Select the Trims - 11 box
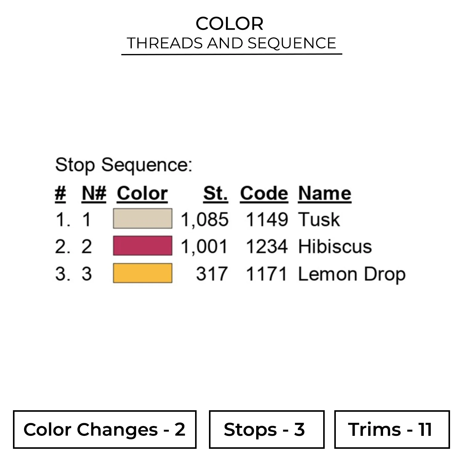 [392, 429]
